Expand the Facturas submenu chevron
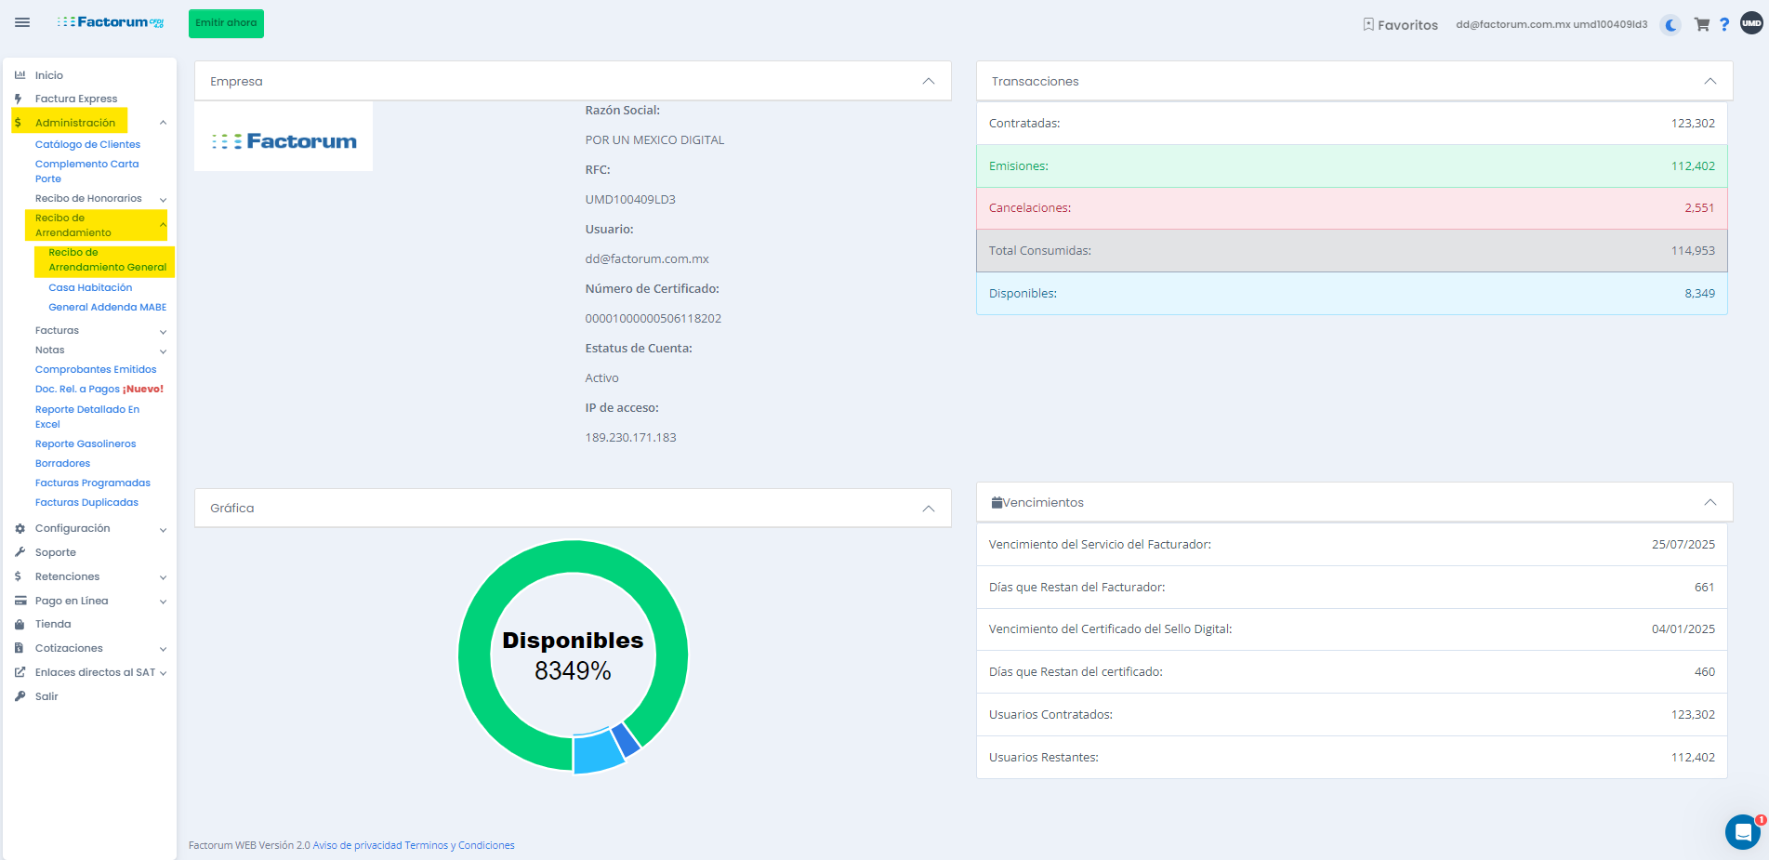Image resolution: width=1769 pixels, height=860 pixels. point(163,331)
